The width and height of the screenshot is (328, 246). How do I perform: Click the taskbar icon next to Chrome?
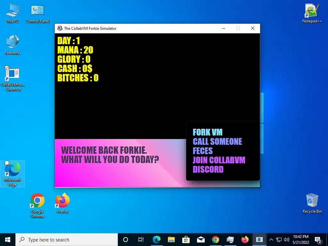230,240
